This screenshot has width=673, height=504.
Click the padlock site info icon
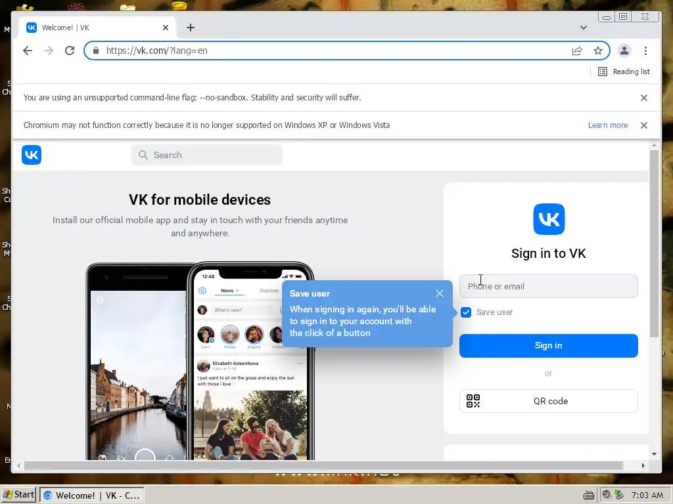(96, 51)
